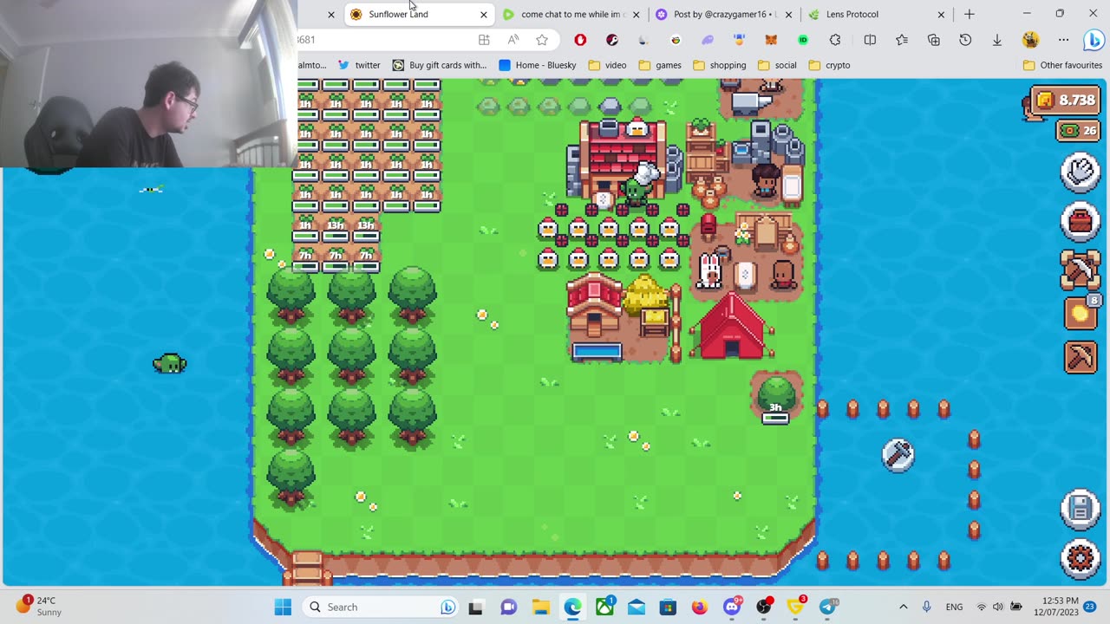Expand the Other favourites folder

pos(1062,65)
